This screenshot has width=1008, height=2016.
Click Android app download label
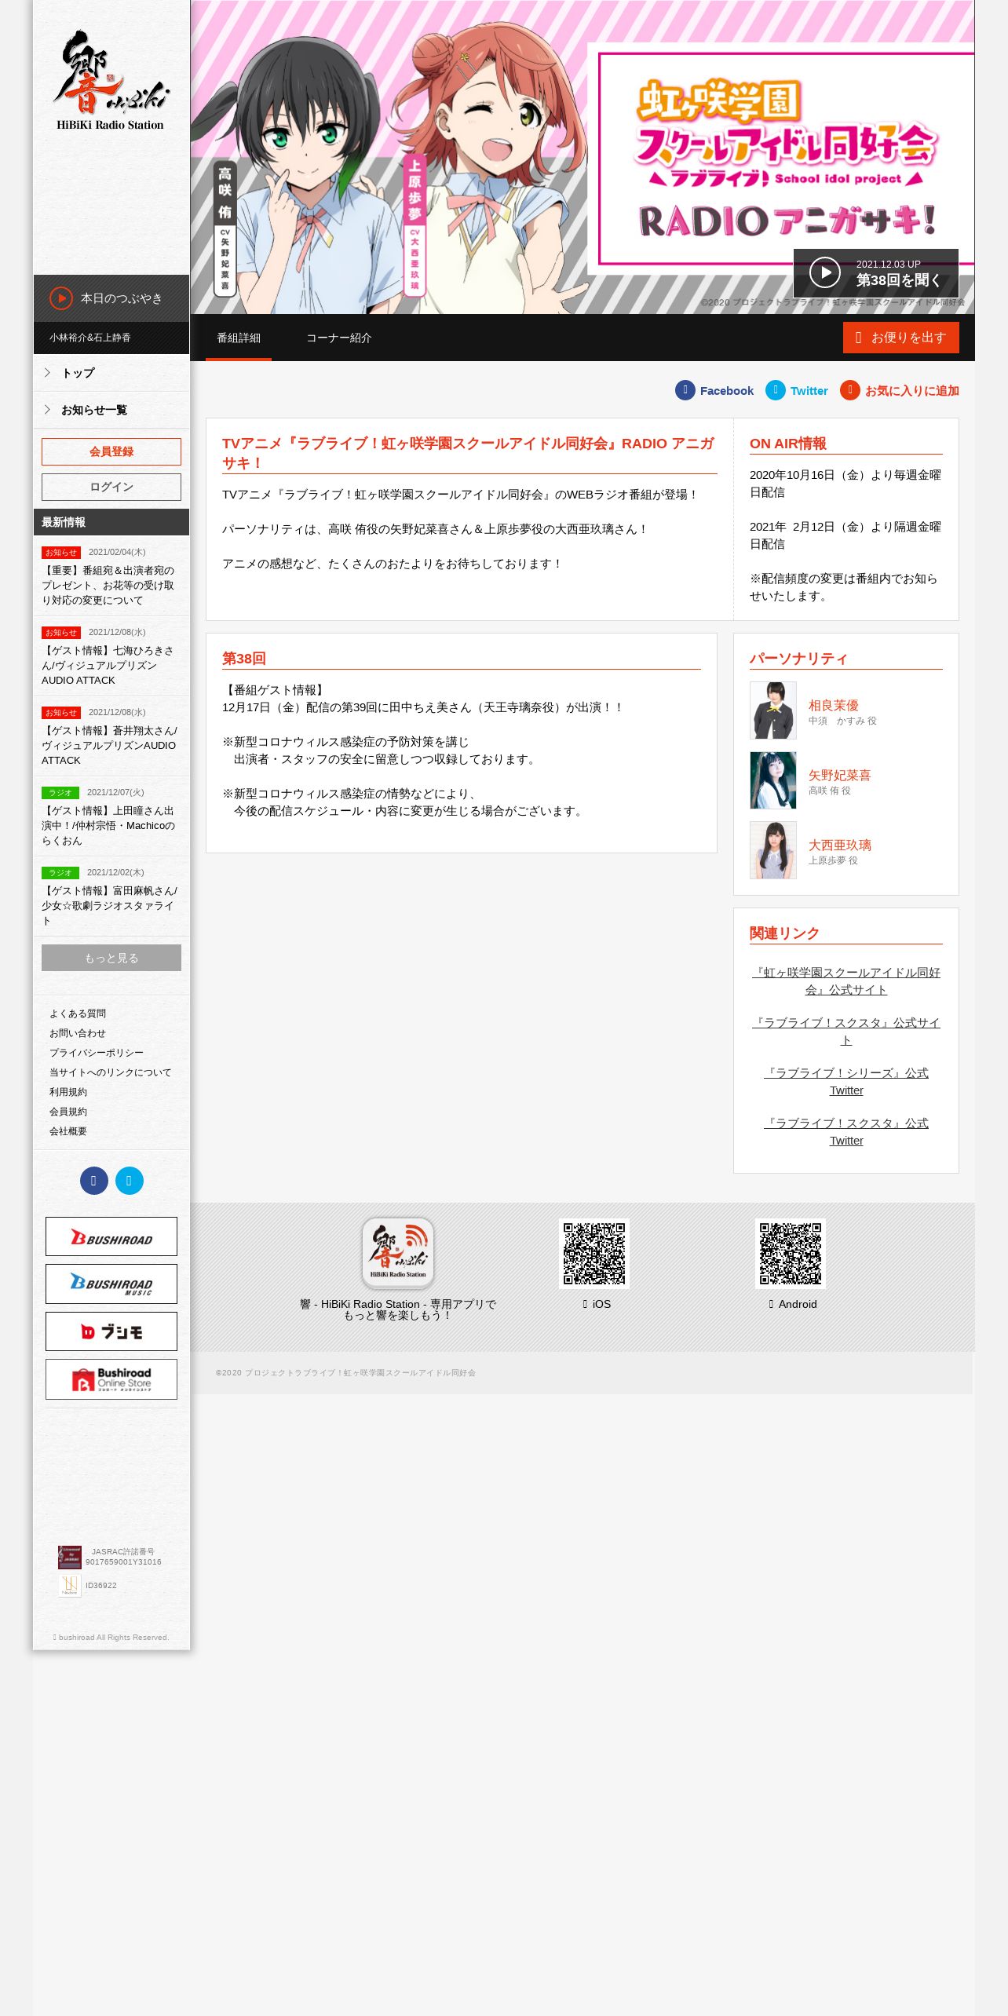(793, 1304)
